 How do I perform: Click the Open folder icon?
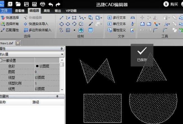tap(18, 4)
